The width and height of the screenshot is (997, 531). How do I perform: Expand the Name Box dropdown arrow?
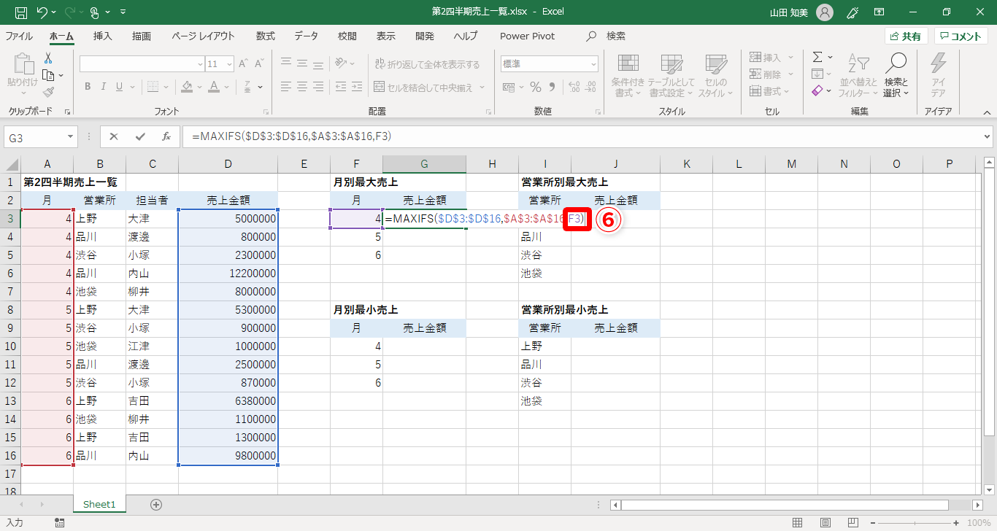70,136
